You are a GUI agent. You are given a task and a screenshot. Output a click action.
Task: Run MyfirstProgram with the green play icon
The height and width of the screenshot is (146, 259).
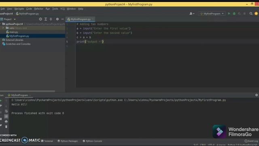coord(229,13)
